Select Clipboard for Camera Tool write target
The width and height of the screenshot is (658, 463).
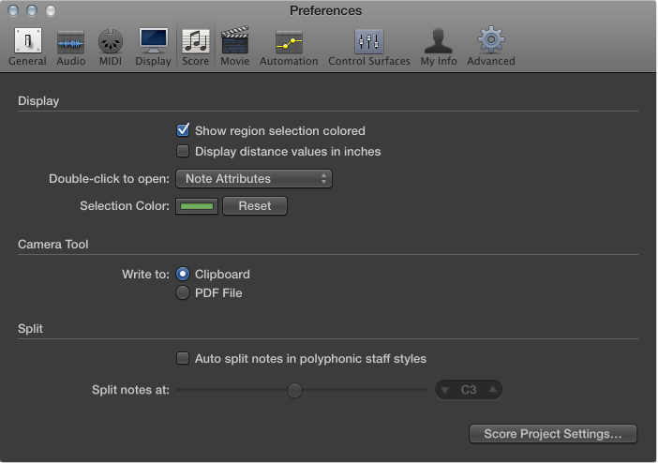tap(183, 274)
